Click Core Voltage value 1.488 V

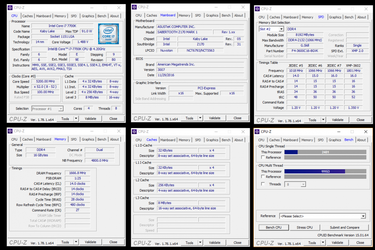coord(83,42)
